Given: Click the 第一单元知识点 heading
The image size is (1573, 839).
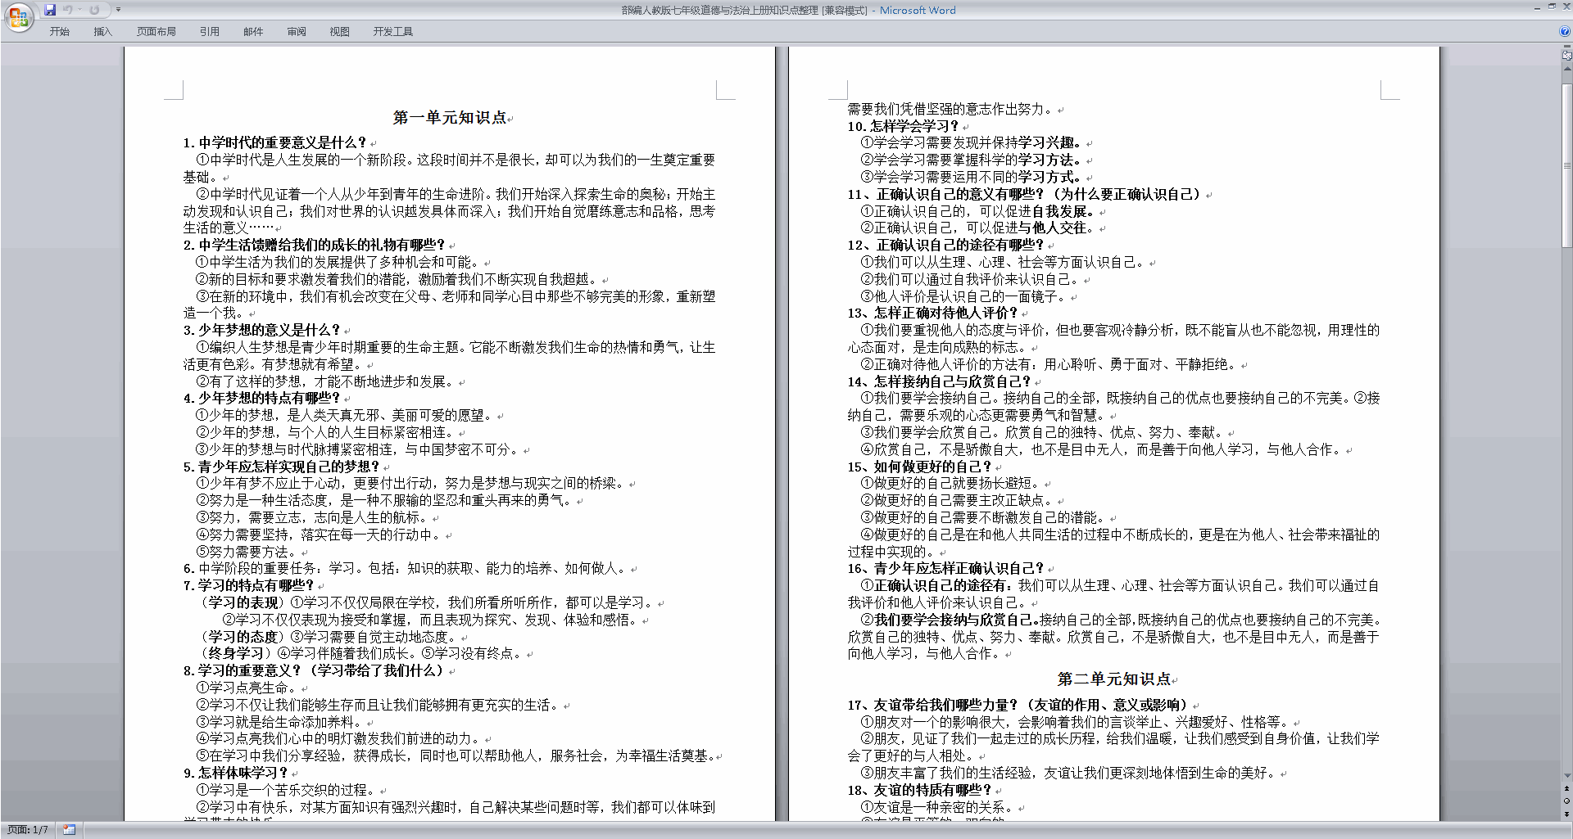Looking at the screenshot, I should point(449,118).
